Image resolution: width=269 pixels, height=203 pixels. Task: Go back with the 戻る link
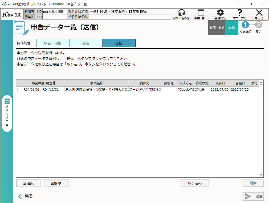tap(25, 196)
